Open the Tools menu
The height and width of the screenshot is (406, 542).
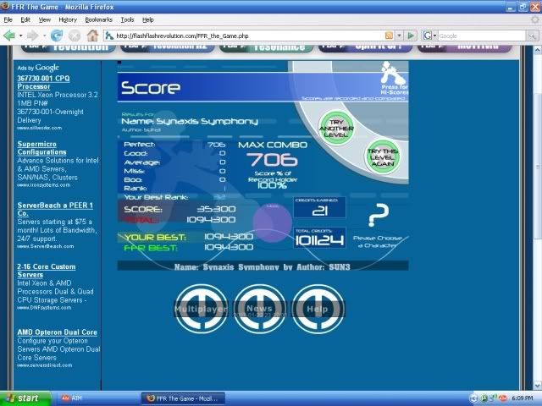tap(127, 19)
